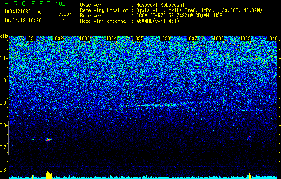
Task: Click the version number 1.0.0
Action: point(61,4)
